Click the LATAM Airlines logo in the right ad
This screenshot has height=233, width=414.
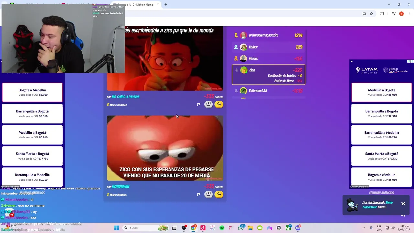pos(366,70)
